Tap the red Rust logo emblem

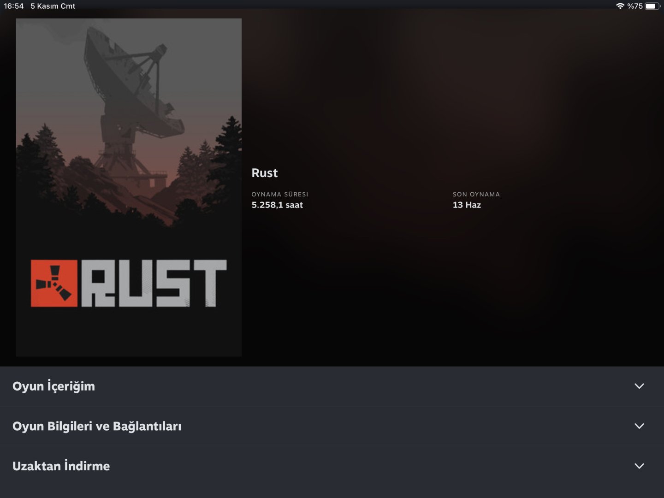click(54, 284)
